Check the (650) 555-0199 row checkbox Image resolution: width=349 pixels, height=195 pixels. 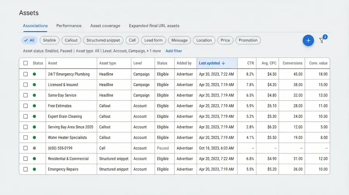(26, 148)
